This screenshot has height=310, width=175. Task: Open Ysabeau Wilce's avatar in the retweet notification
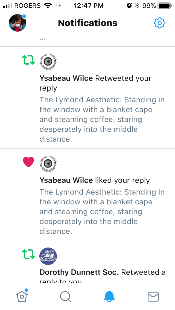click(x=48, y=62)
